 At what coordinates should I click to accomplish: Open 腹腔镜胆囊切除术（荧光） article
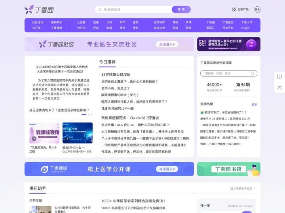coord(120,95)
